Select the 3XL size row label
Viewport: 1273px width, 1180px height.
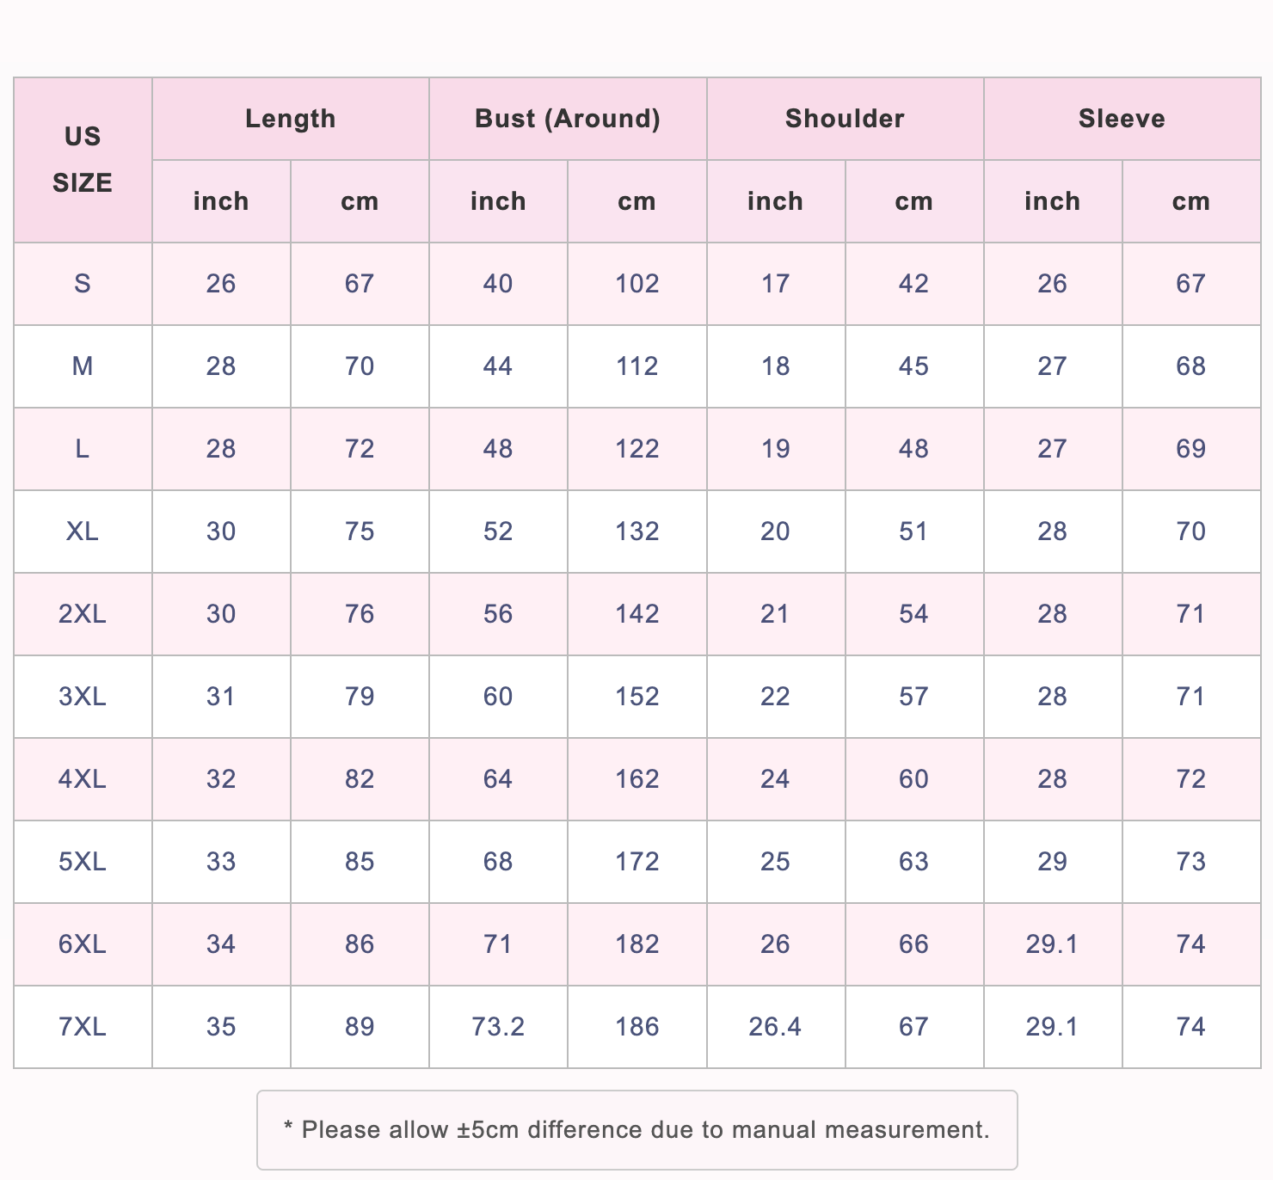pyautogui.click(x=83, y=697)
